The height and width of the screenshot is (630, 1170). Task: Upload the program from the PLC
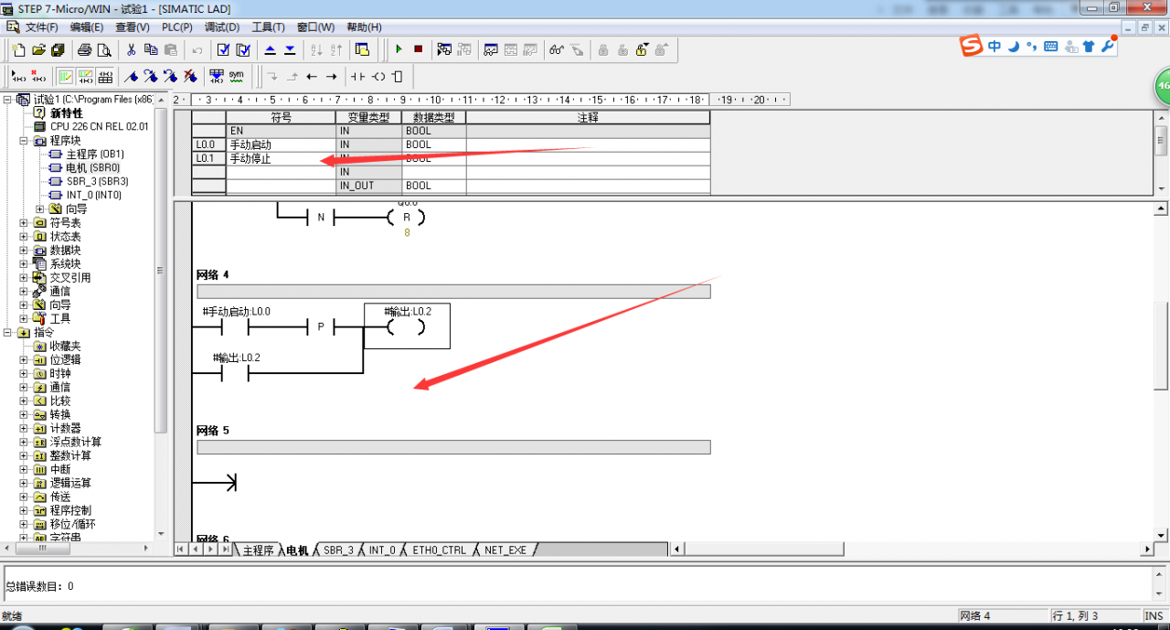[271, 49]
